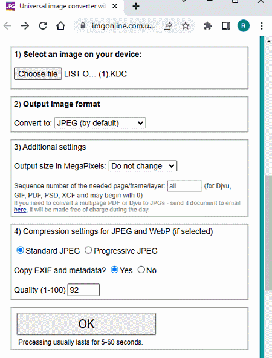Open the extensions puzzle icon
272x358 pixels.
tap(207, 26)
